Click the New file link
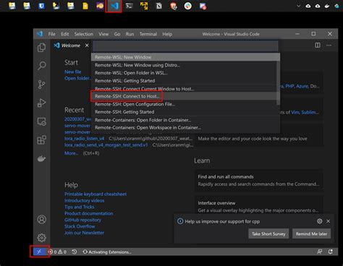343x266 pixels. (x=72, y=72)
